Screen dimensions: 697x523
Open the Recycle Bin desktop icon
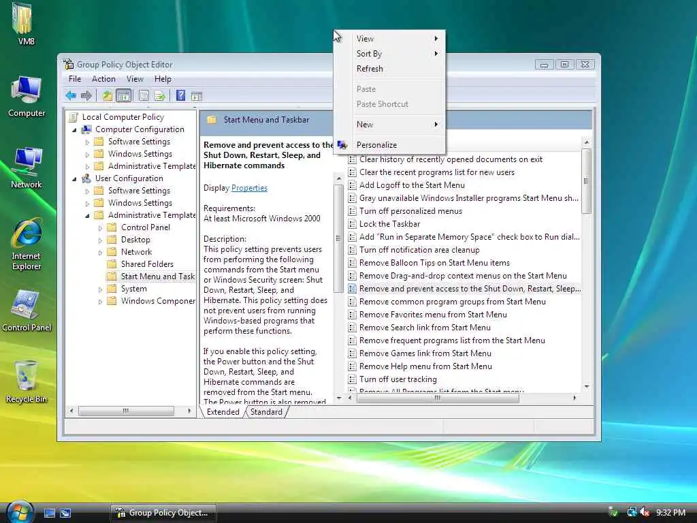[27, 382]
